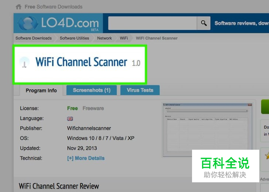Open the WiFi breadcrumb category
This screenshot has height=192, width=269.
point(124,38)
